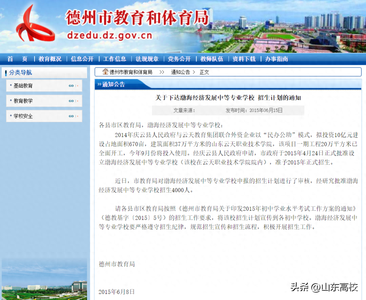
Task: Open the 首页 menu item
Action: pos(17,59)
